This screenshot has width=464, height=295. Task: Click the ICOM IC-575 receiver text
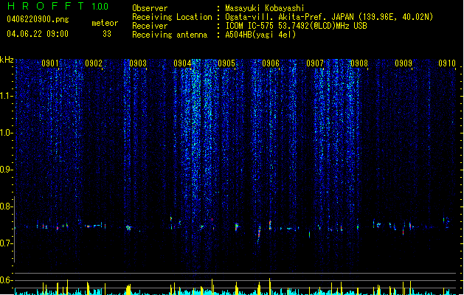coord(297,26)
